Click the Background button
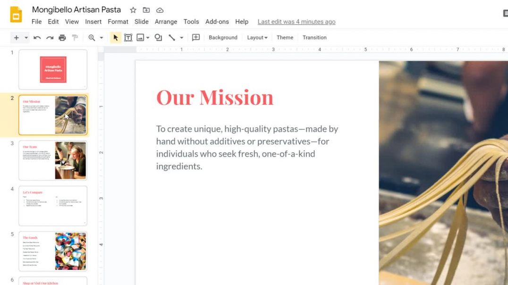Image resolution: width=508 pixels, height=285 pixels. [223, 38]
